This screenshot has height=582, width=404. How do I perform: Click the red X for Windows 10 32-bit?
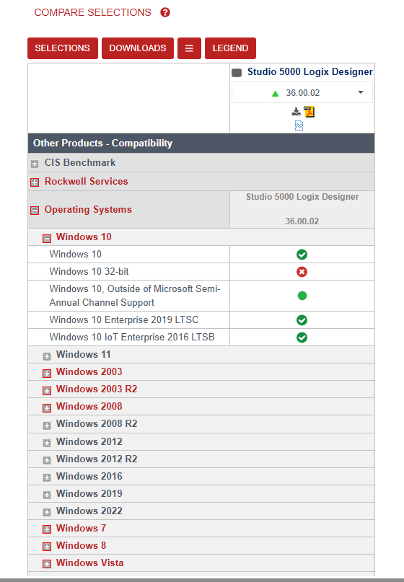302,272
